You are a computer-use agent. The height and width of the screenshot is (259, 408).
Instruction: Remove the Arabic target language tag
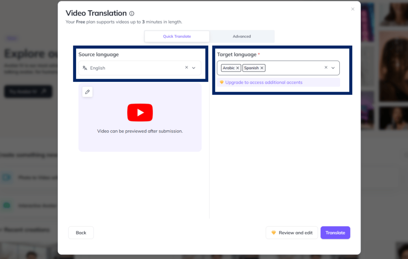click(238, 68)
